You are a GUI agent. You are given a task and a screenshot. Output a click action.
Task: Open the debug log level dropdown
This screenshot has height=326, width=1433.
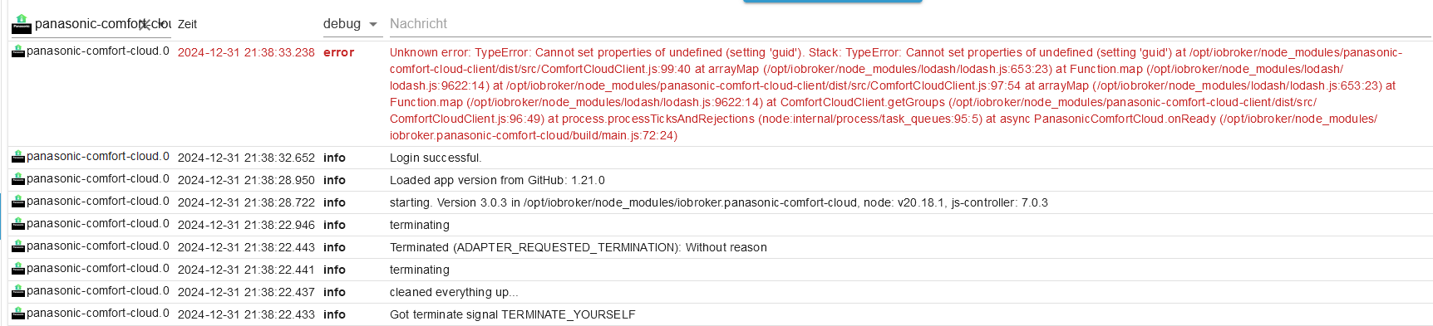[351, 24]
